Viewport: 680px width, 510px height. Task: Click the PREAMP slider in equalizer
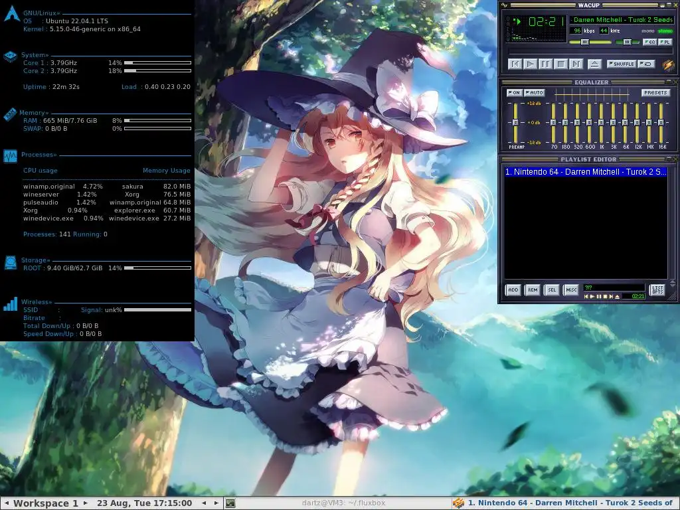515,123
